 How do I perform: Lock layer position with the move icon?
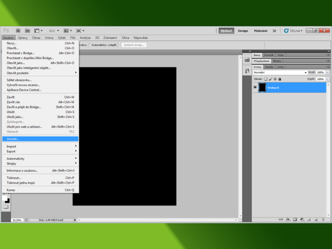click(276, 79)
